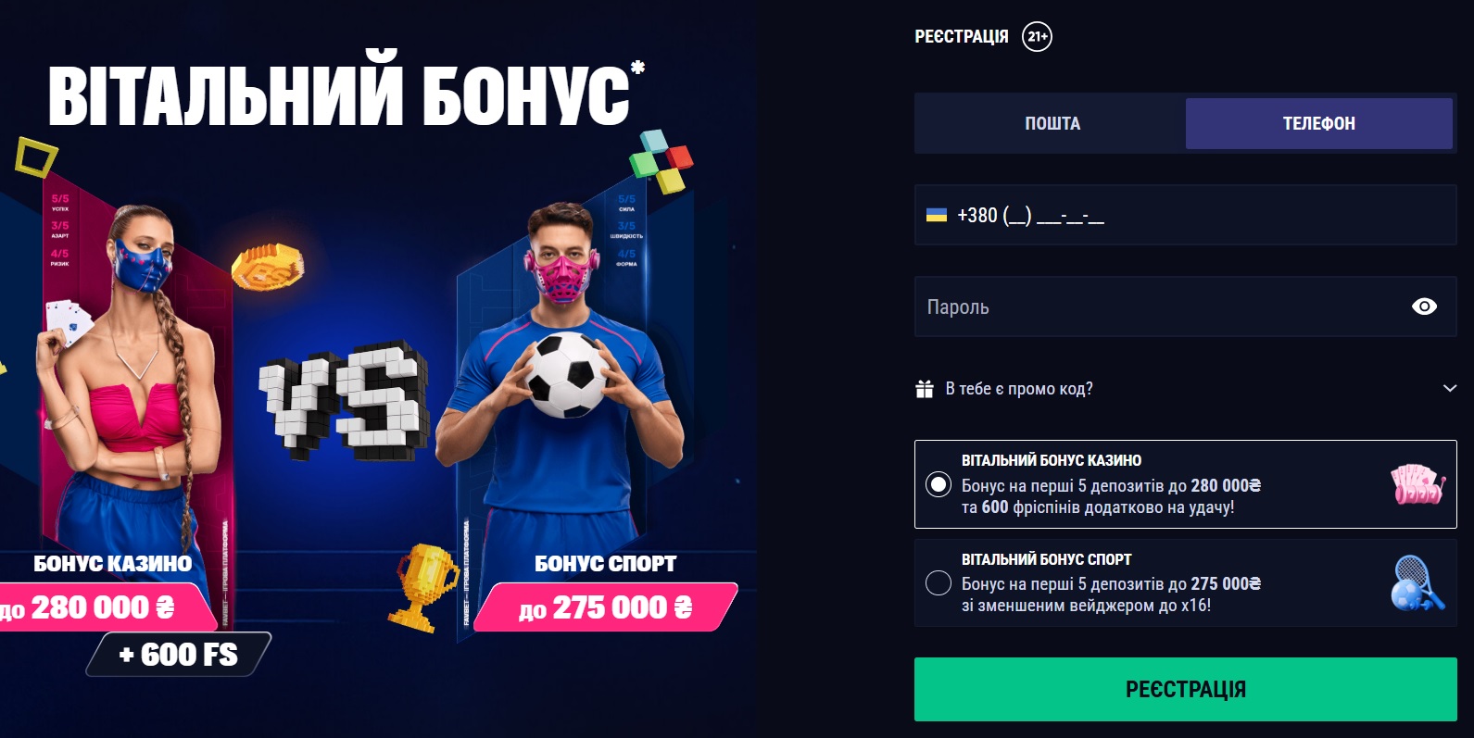Click the 21+ age restriction badge

(x=1037, y=37)
